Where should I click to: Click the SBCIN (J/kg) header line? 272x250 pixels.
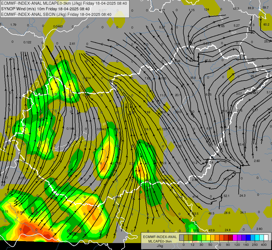(x=56, y=14)
